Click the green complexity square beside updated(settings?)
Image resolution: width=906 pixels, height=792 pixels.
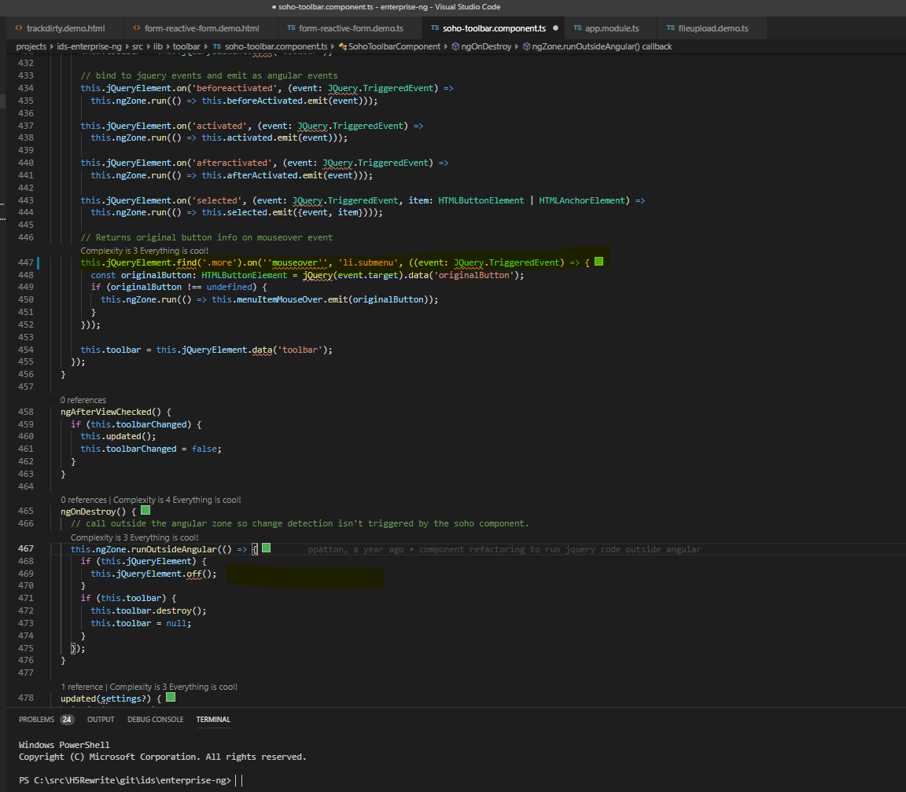(x=171, y=698)
